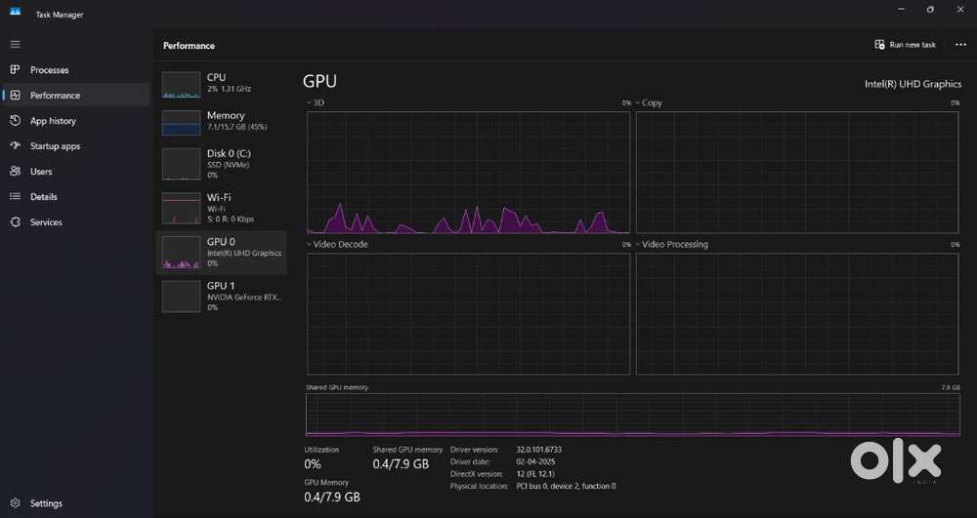Select the Users icon in sidebar
The height and width of the screenshot is (518, 977).
[15, 172]
